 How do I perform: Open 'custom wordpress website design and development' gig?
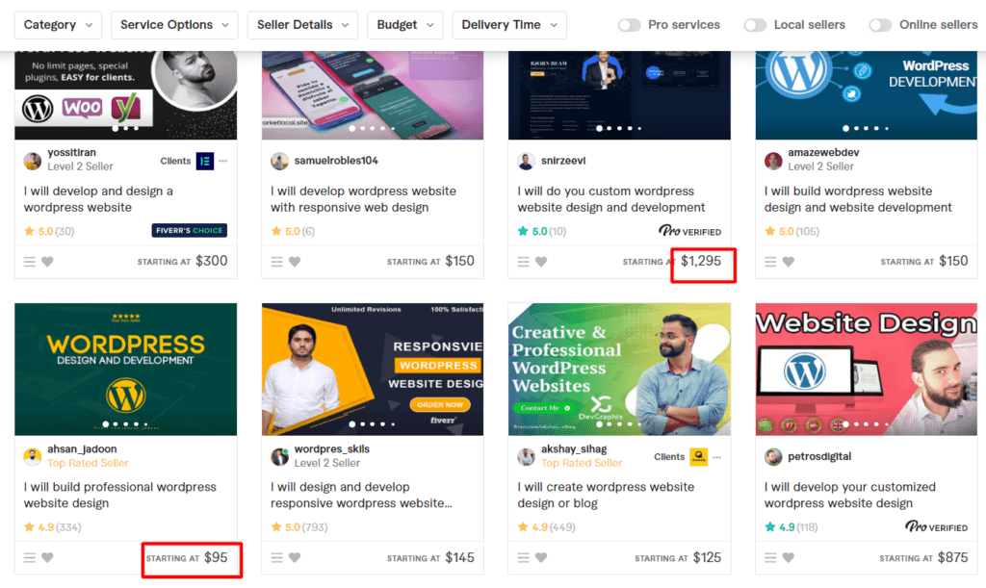pyautogui.click(x=611, y=199)
